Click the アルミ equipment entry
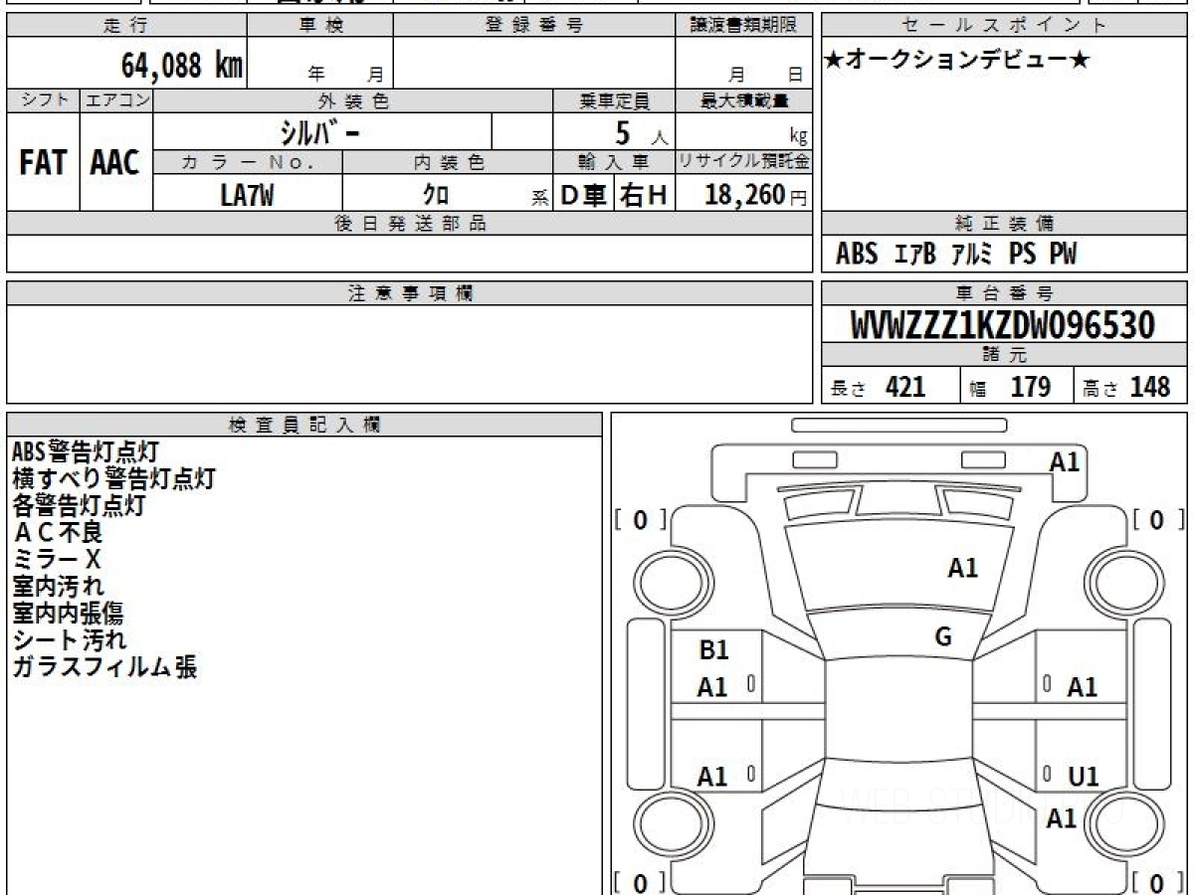 pos(972,256)
